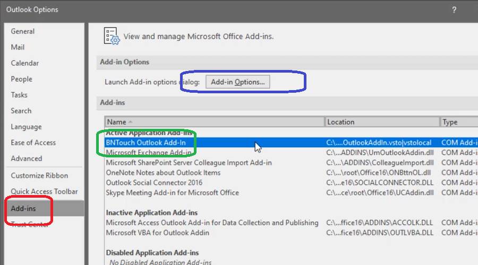The width and height of the screenshot is (478, 265).
Task: Click the help question mark icon
Action: pyautogui.click(x=454, y=10)
